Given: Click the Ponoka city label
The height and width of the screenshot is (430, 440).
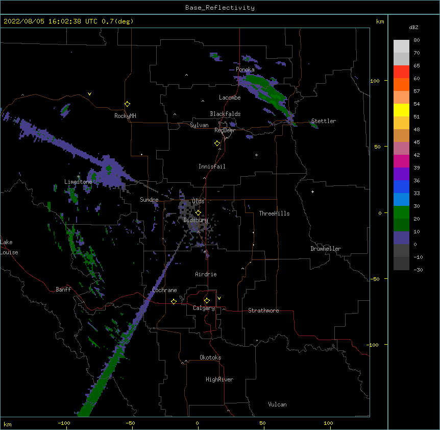Looking at the screenshot, I should (x=245, y=69).
